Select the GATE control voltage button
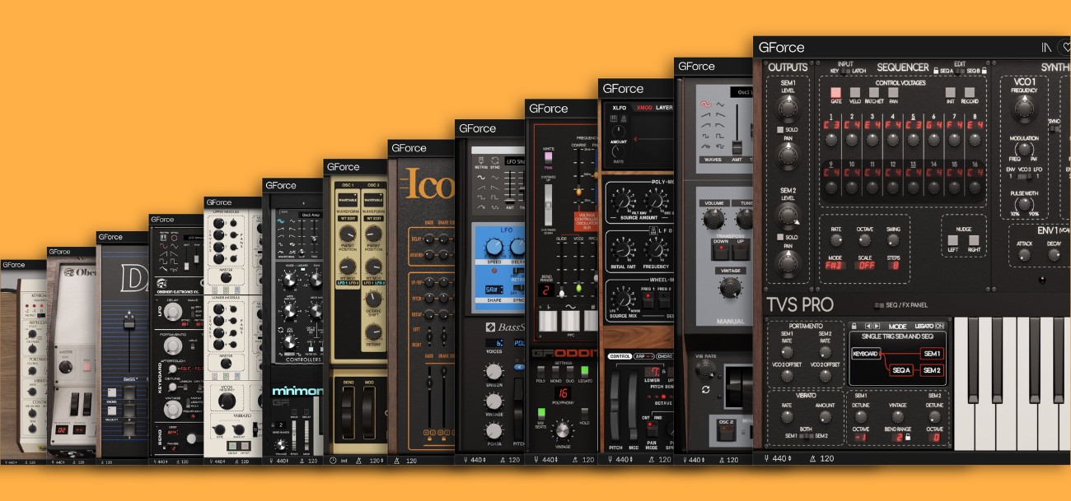The height and width of the screenshot is (501, 1071). coord(835,93)
